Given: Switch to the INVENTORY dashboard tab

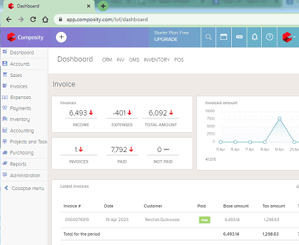Looking at the screenshot, I should (157, 60).
